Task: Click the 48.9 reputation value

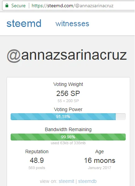Action: pyautogui.click(x=37, y=160)
